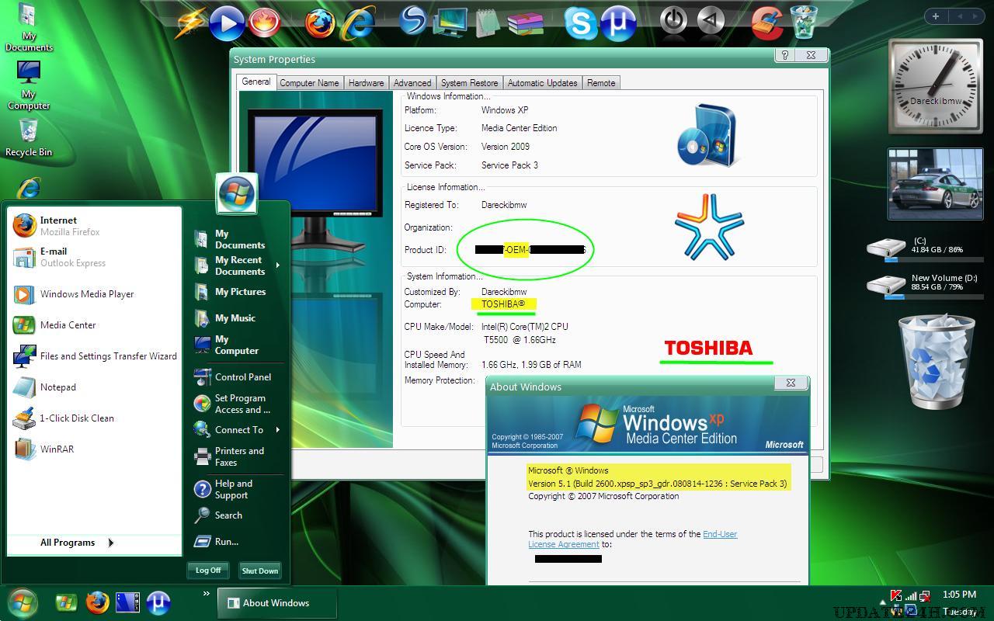Select the My Documents desktop icon

(29, 28)
